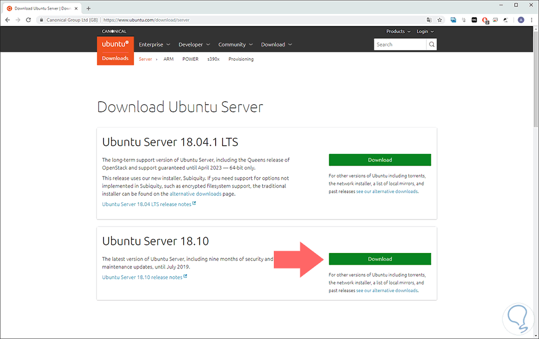Viewport: 539px width, 339px height.
Task: Open Ubuntu Server 18.04 LTS release notes
Action: [149, 204]
